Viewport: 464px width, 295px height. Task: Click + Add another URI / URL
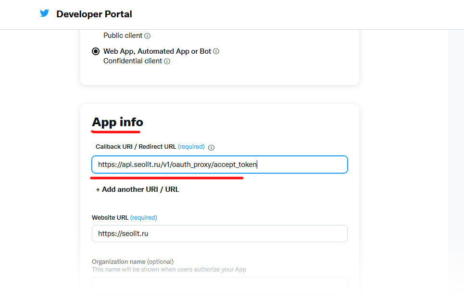click(x=138, y=189)
